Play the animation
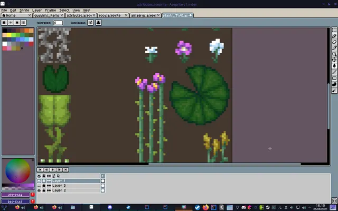 pos(53,170)
